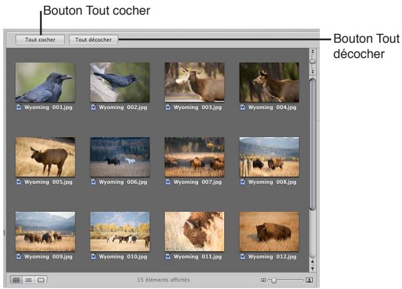Click the Wyoming 010.jpg file name
The height and width of the screenshot is (289, 402).
tap(123, 257)
